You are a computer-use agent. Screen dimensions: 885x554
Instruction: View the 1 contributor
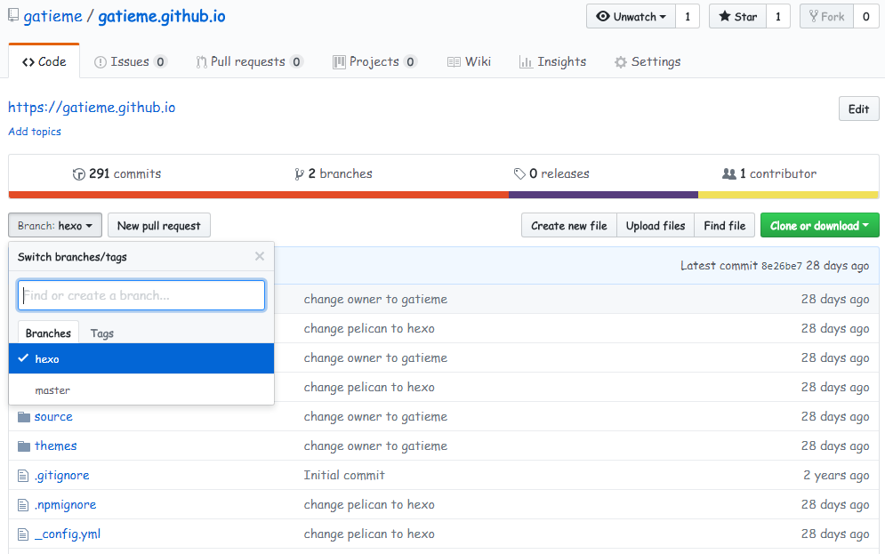pos(769,173)
